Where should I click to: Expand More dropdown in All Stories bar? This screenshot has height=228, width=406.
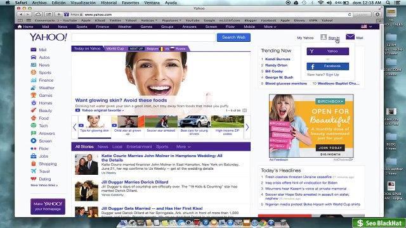(x=183, y=146)
